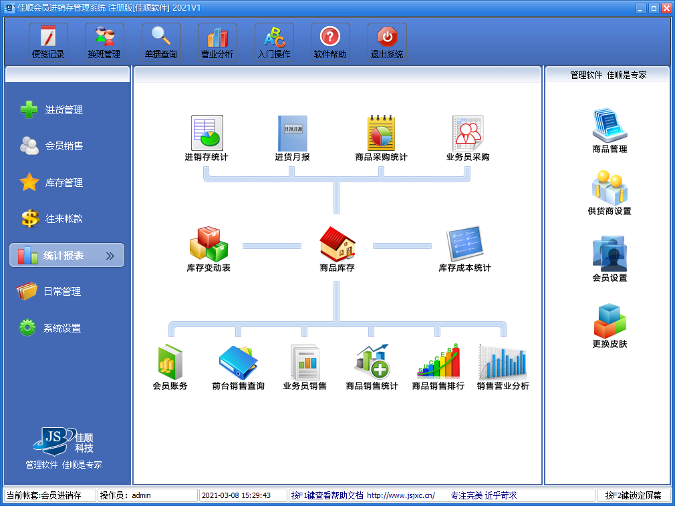Image resolution: width=675 pixels, height=506 pixels.
Task: Click 按F1键查看帮助文档 status text
Action: pyautogui.click(x=327, y=495)
